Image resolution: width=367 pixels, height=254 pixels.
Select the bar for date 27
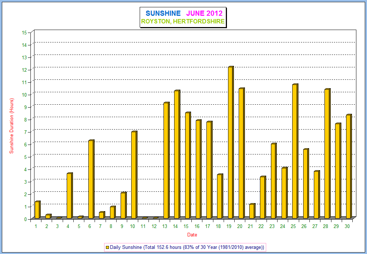(x=317, y=195)
